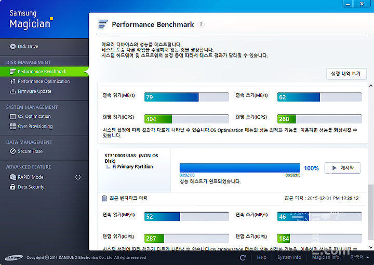Click the Performance Benchmark sidebar icon
The image size is (374, 265).
12,72
